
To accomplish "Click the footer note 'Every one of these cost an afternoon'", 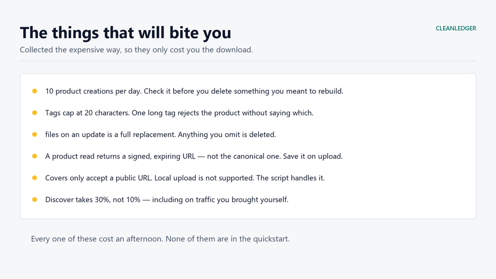I will [97, 239].
